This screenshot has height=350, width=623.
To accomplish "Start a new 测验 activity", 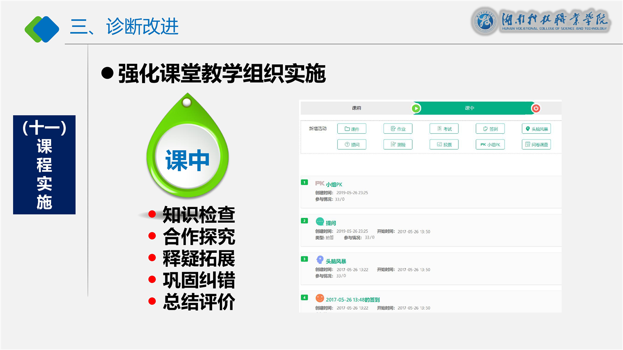I will click(x=398, y=144).
